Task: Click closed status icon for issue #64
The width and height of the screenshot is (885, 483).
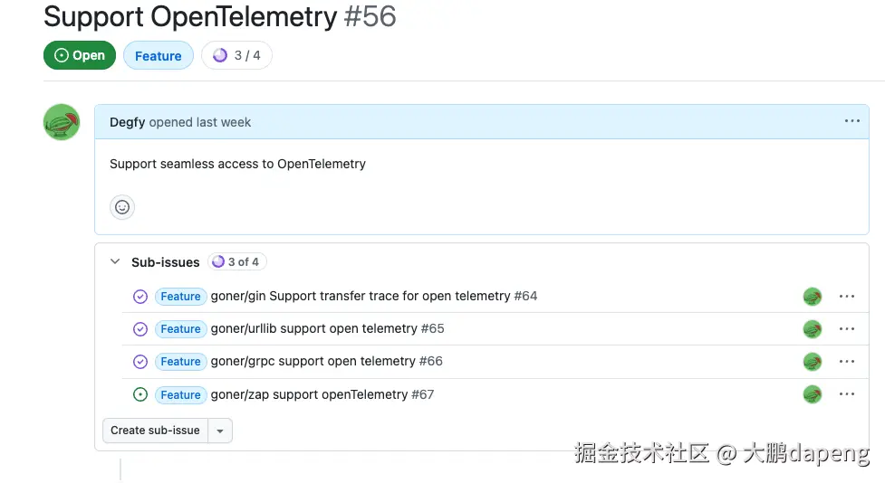Action: tap(140, 297)
